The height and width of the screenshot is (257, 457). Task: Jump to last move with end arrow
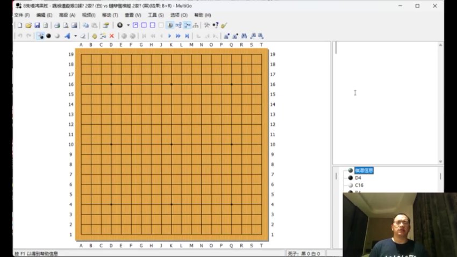pyautogui.click(x=187, y=36)
